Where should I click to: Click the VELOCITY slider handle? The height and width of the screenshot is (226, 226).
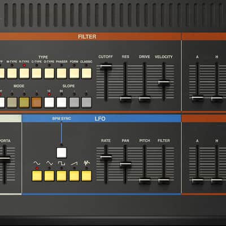click(164, 82)
